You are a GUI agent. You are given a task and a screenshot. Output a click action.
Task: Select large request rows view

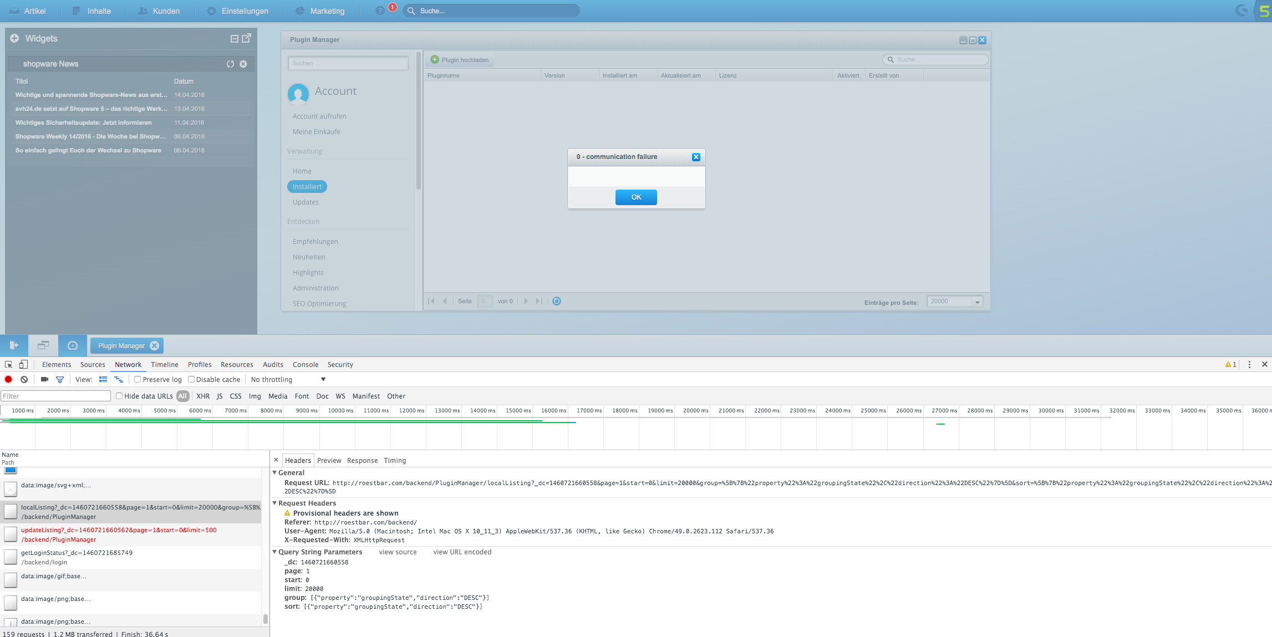[103, 379]
